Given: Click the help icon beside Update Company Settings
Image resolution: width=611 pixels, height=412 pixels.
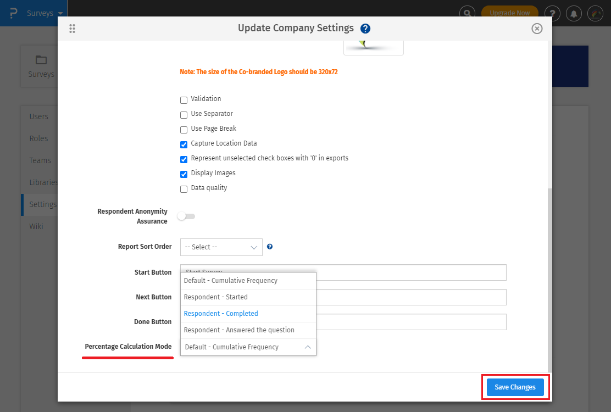Looking at the screenshot, I should point(365,29).
